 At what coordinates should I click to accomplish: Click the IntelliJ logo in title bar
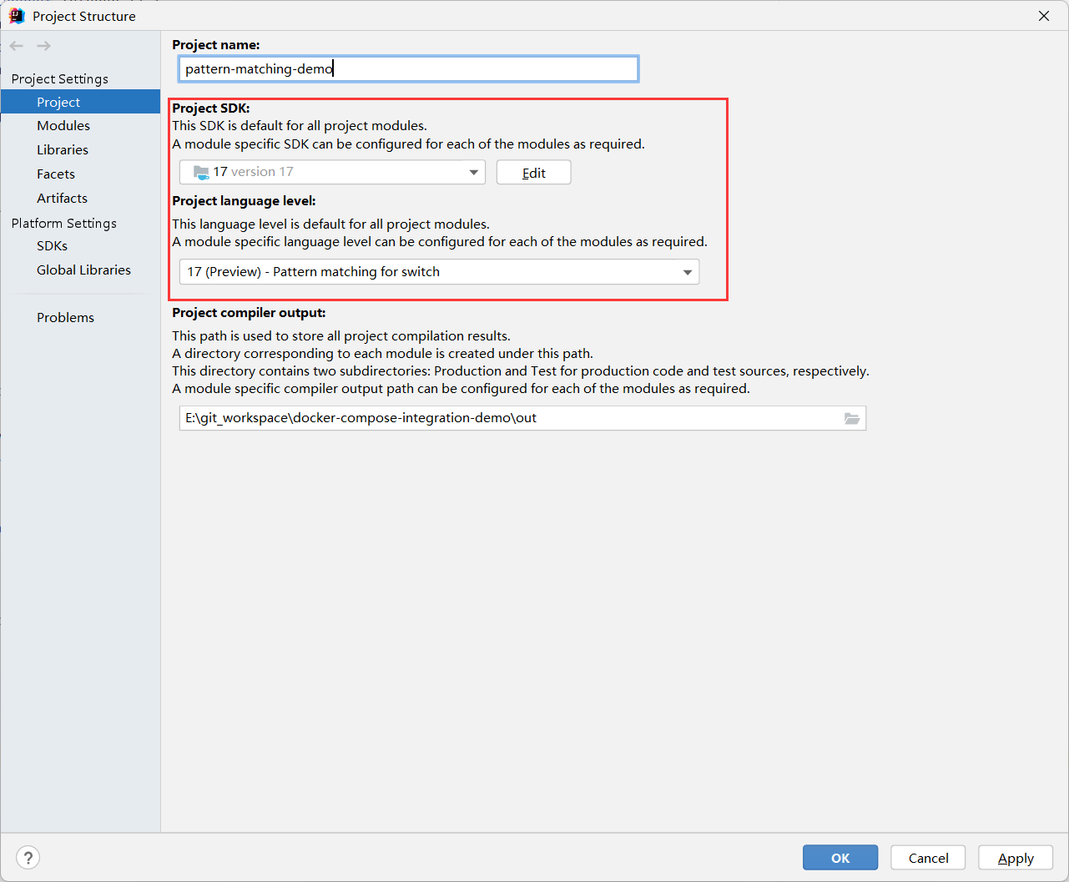pyautogui.click(x=17, y=16)
